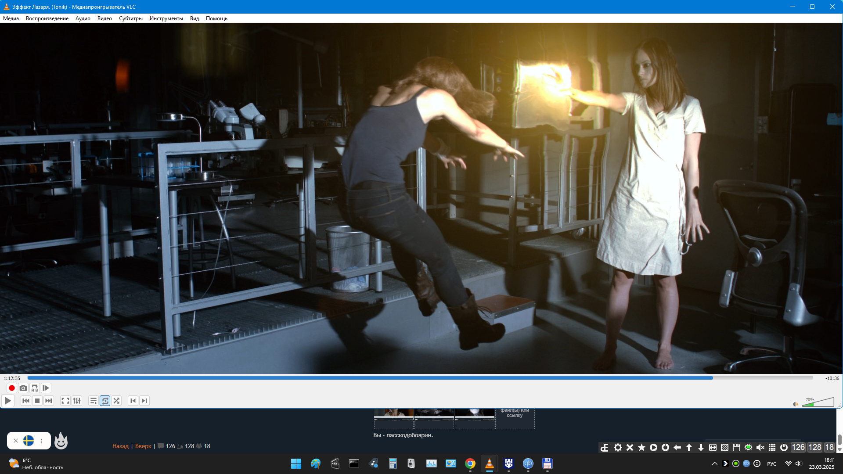
Task: Click the reload arrow icon in bottom toolbar
Action: coord(665,447)
